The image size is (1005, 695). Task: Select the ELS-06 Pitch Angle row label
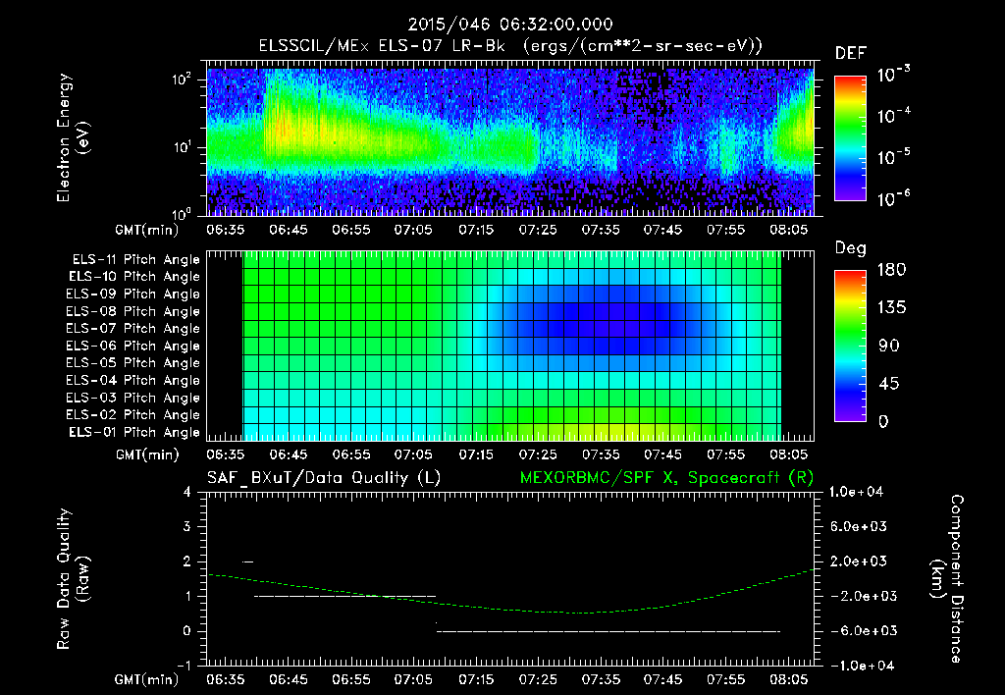[133, 347]
